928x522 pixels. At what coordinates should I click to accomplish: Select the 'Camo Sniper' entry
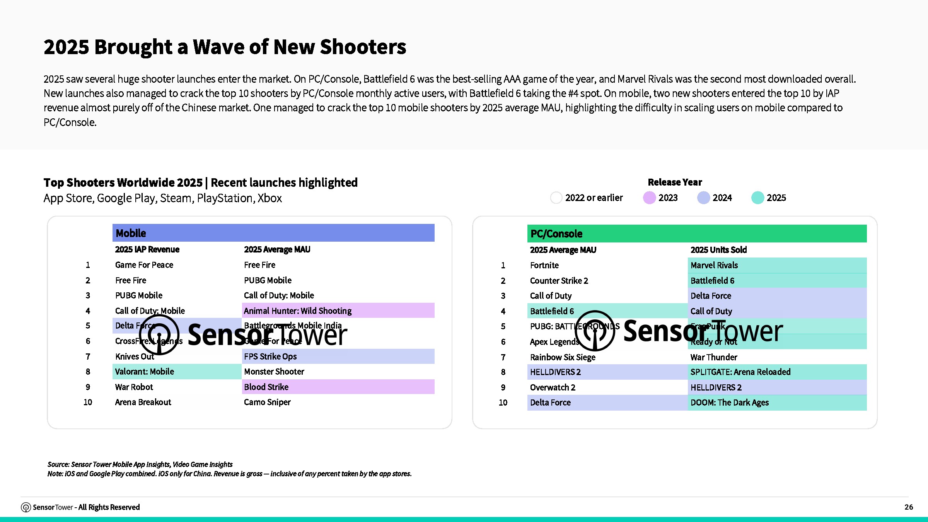(267, 402)
